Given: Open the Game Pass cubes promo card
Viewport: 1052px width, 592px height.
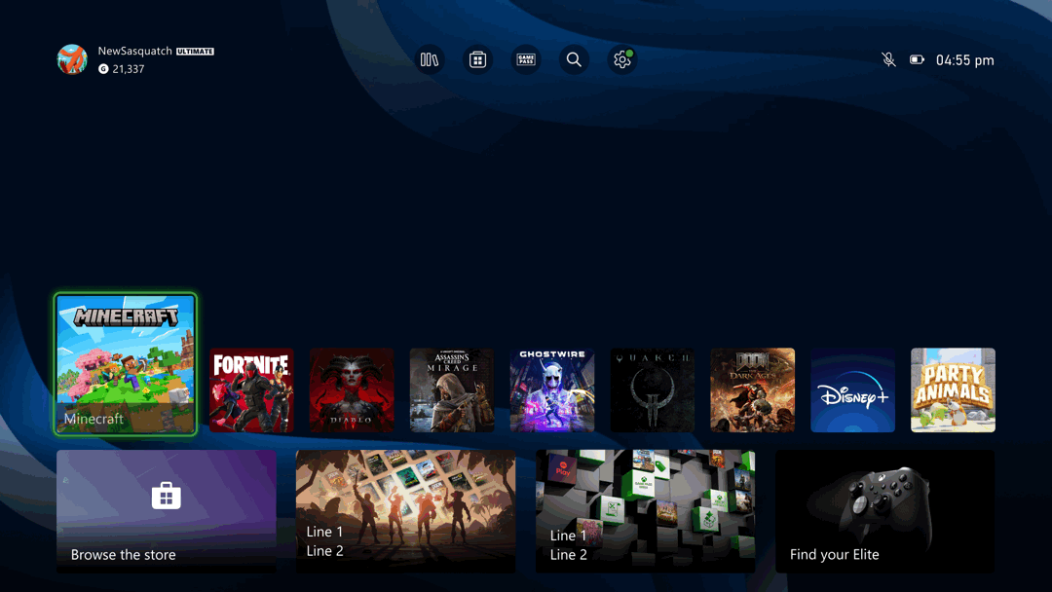Looking at the screenshot, I should [x=646, y=511].
